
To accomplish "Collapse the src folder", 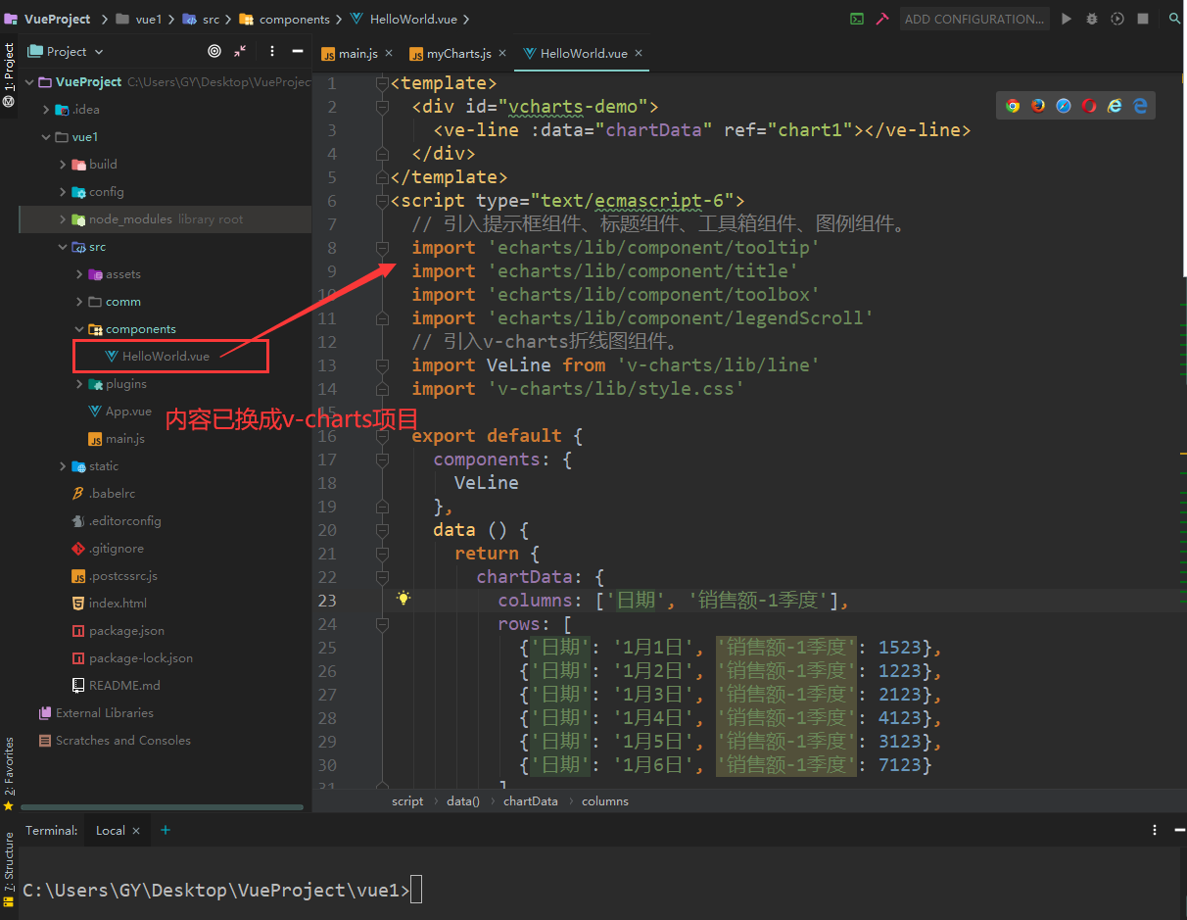I will point(63,247).
